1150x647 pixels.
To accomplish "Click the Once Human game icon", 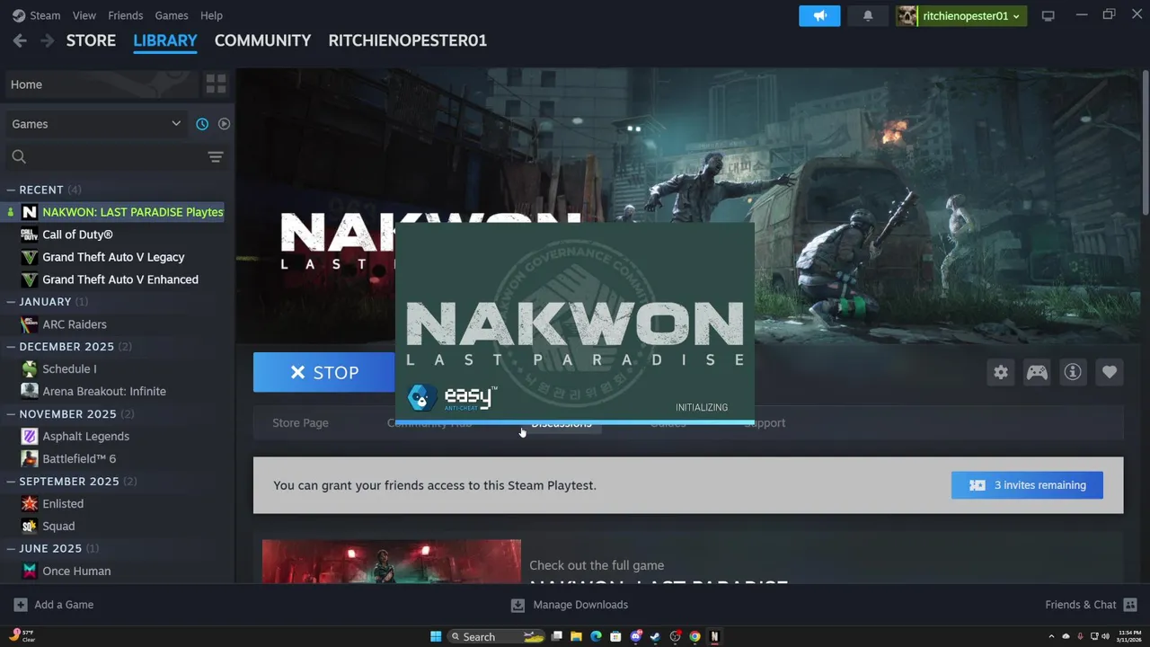I will click(x=30, y=572).
